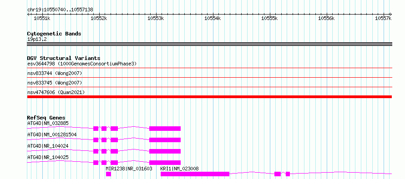Viewport: 405px width, 179px height.
Task: Select the gray 19p13.2 cytogenetic band bar
Action: 209,44
